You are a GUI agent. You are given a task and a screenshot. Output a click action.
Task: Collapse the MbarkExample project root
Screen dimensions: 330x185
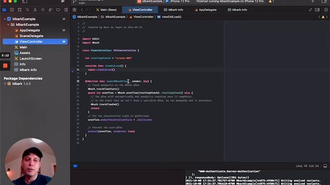point(5,19)
